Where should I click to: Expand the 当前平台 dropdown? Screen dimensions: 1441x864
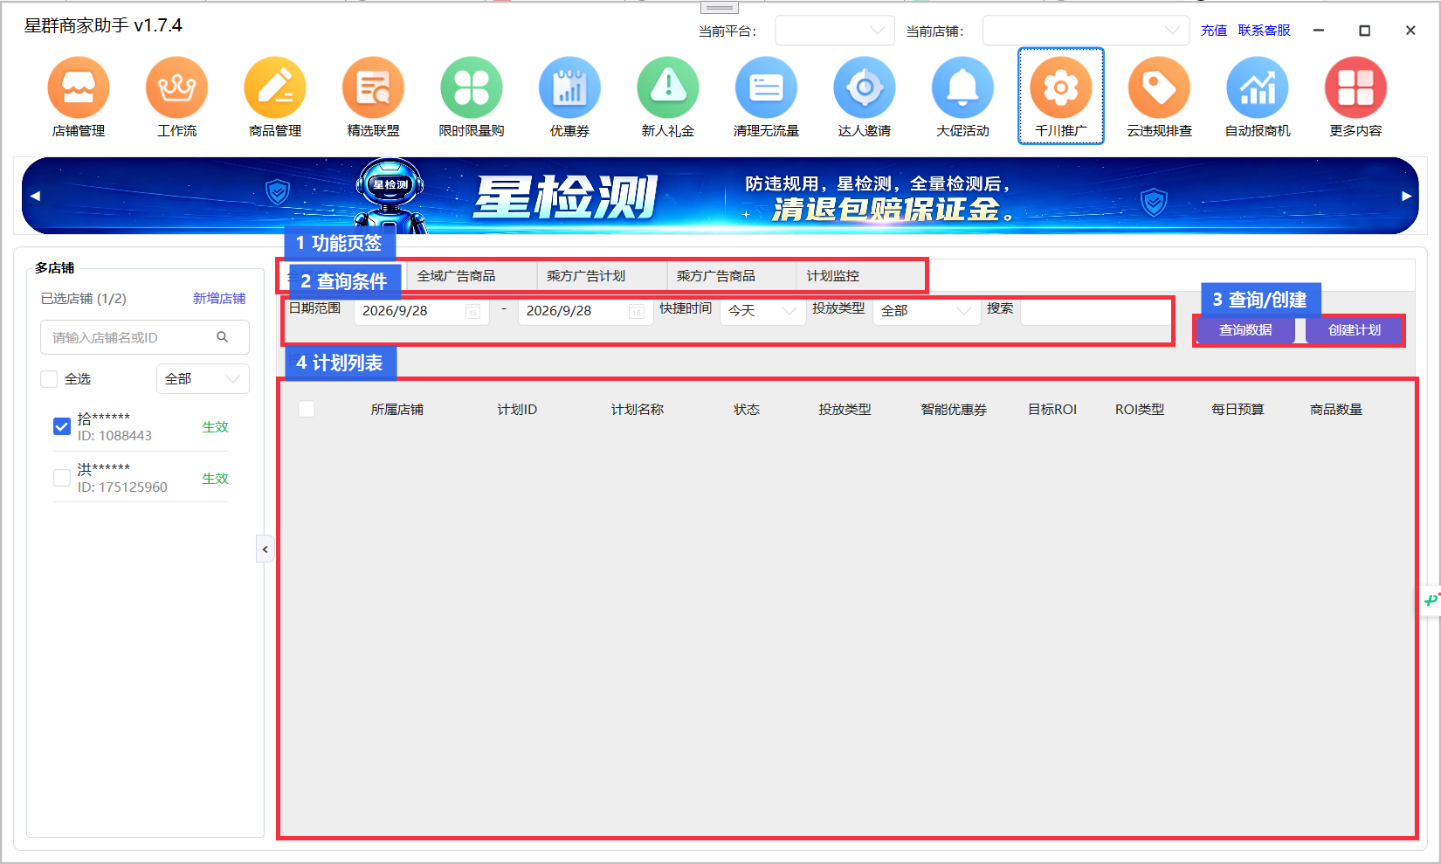[835, 31]
